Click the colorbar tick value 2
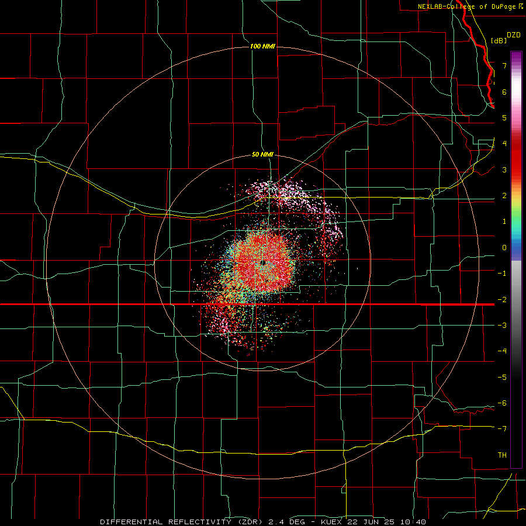The height and width of the screenshot is (526, 526). [x=504, y=196]
